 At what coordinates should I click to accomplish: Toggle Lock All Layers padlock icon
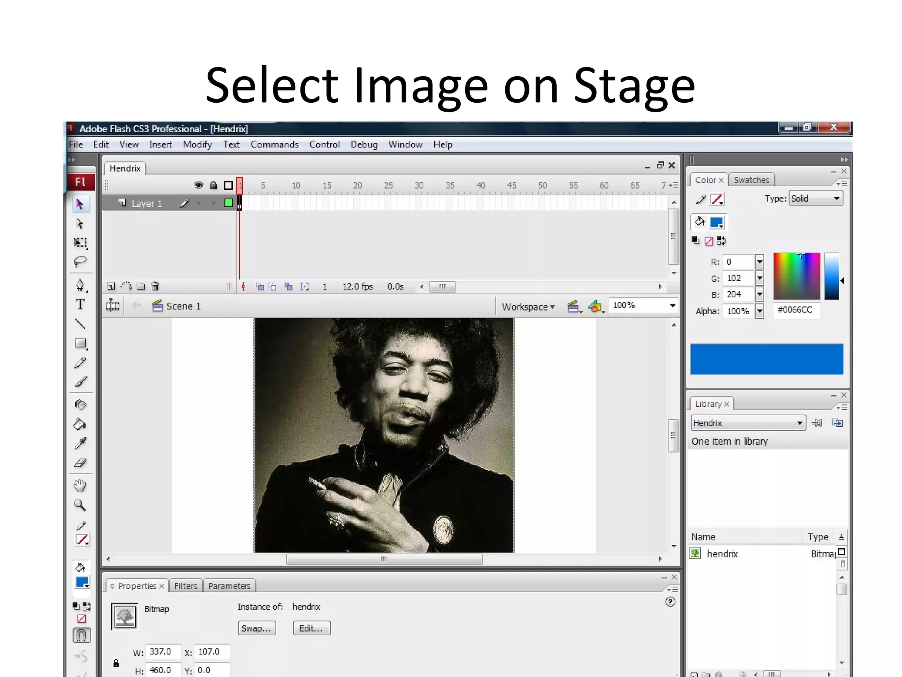213,185
